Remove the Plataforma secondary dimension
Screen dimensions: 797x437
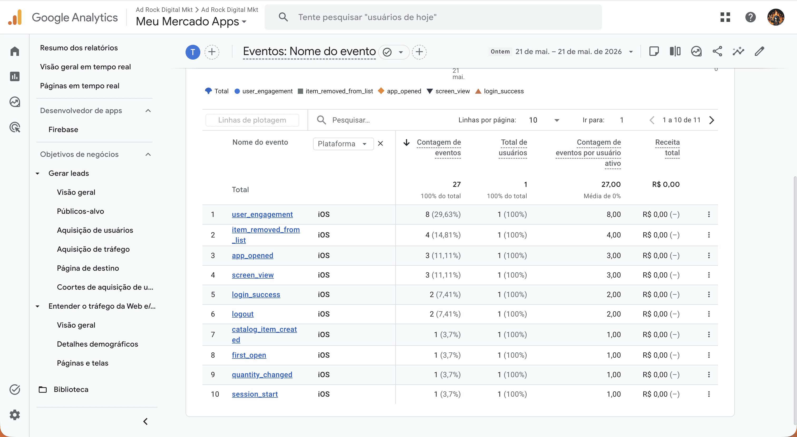coord(381,144)
